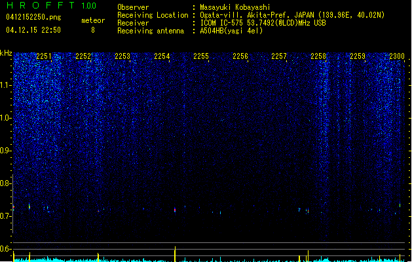Click the 1.1 frequency axis label

click(6, 85)
